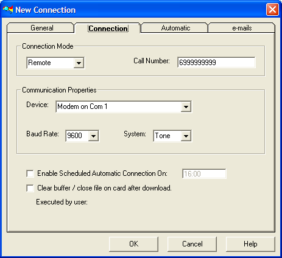282x258 pixels.
Task: Click the System label
Action: (x=135, y=134)
